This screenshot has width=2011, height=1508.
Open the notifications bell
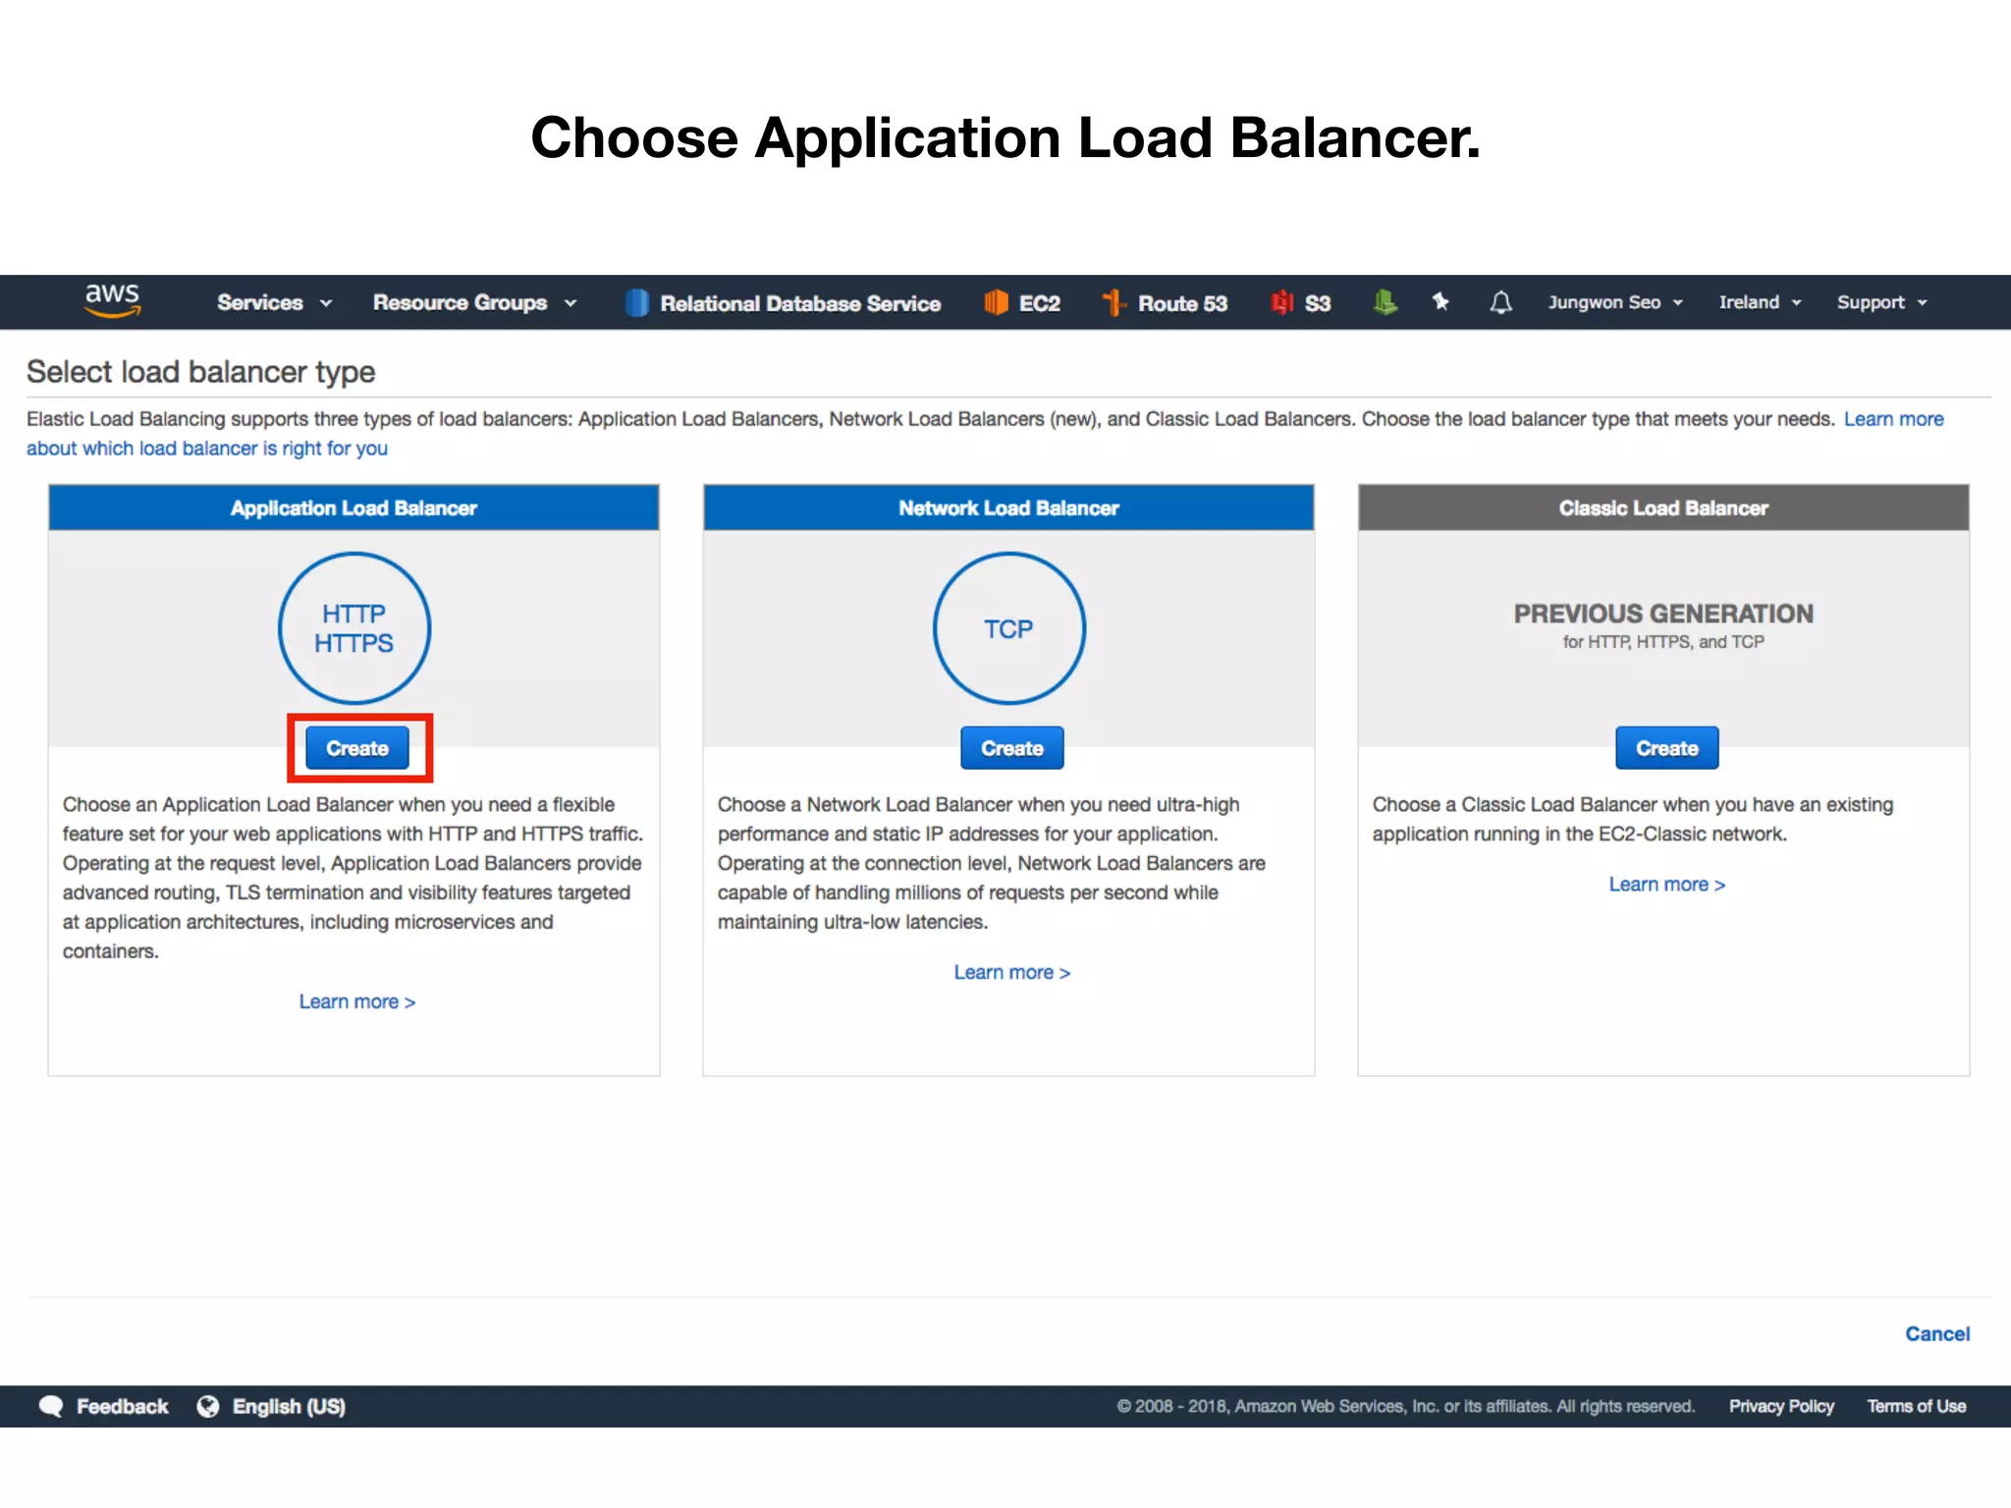[1500, 302]
